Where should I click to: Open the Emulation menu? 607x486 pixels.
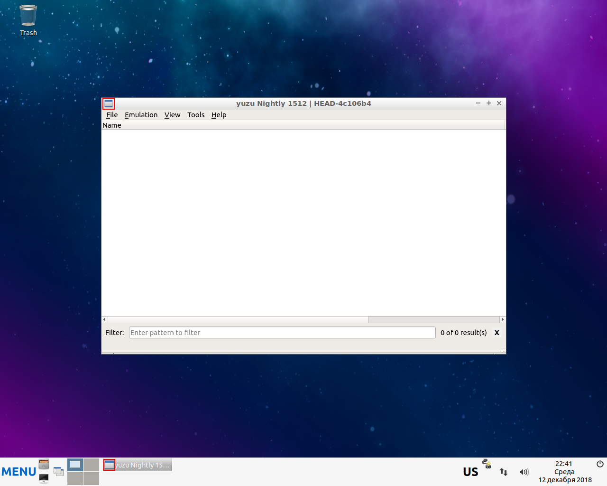coord(141,114)
